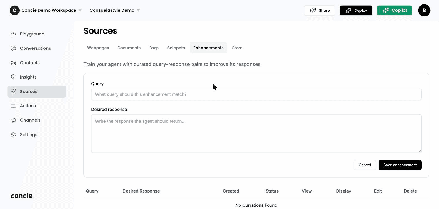Click the Deploy button
Viewport: 439px width, 209px height.
356,10
